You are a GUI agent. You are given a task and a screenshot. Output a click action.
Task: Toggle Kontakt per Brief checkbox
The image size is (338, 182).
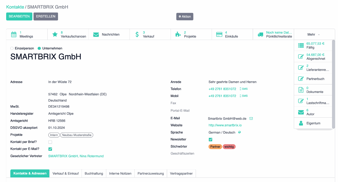[50, 142]
